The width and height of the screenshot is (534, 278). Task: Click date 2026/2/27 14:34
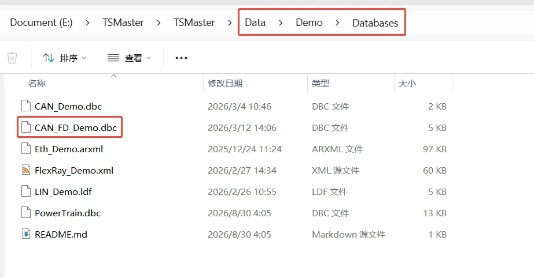click(x=242, y=170)
